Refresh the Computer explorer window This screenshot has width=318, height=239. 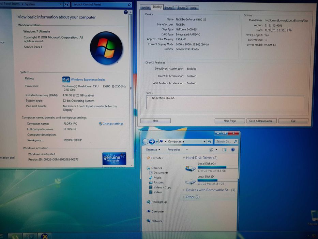coord(210,142)
